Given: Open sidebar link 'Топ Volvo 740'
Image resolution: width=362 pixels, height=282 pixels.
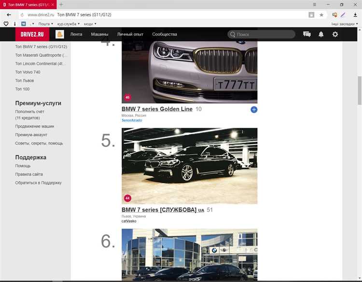Looking at the screenshot, I should pyautogui.click(x=28, y=72).
